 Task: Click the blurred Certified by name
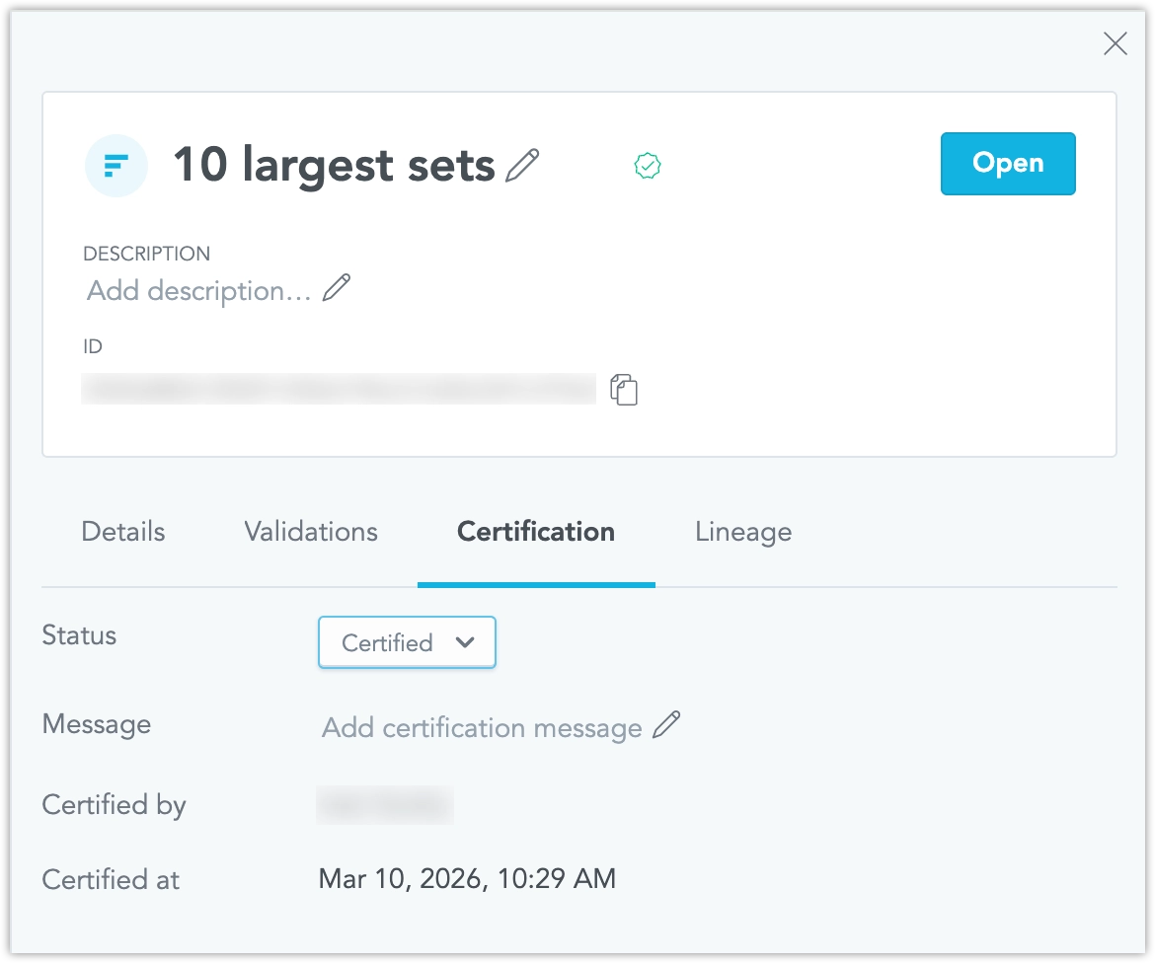tap(385, 805)
